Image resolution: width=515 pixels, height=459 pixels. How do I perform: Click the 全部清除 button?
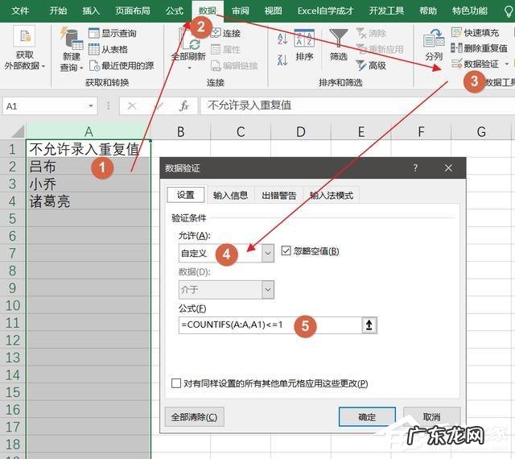[x=194, y=417]
